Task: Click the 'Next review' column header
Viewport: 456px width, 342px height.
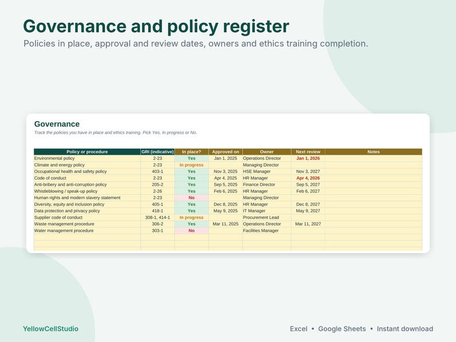Action: [x=308, y=151]
